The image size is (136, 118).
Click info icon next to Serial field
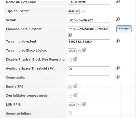(x=118, y=19)
